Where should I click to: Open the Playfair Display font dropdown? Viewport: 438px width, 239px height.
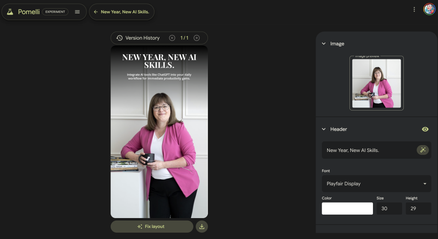coord(376,184)
